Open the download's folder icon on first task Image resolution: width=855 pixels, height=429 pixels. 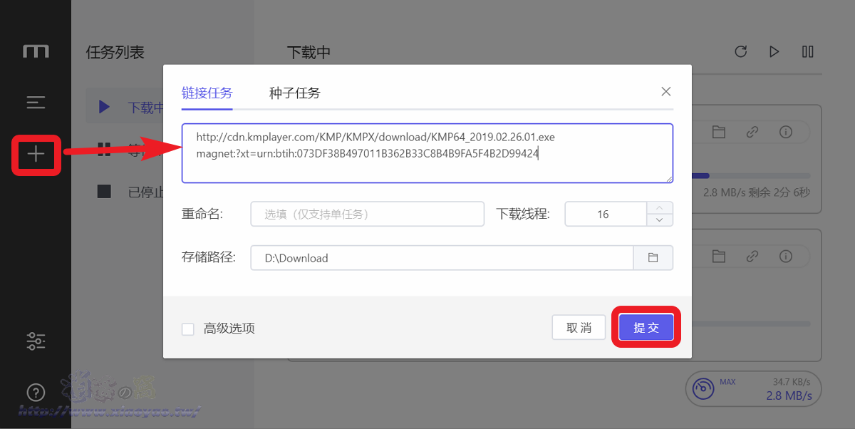(x=718, y=132)
